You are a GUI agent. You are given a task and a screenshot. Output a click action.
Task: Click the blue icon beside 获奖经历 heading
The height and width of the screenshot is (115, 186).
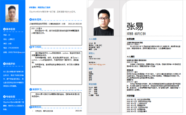[30, 107]
